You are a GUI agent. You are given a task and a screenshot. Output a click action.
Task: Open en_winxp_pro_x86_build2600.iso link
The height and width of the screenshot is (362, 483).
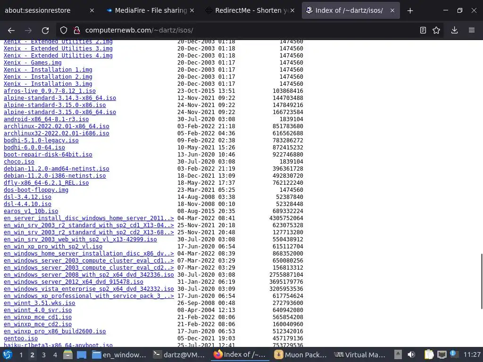tap(55, 331)
